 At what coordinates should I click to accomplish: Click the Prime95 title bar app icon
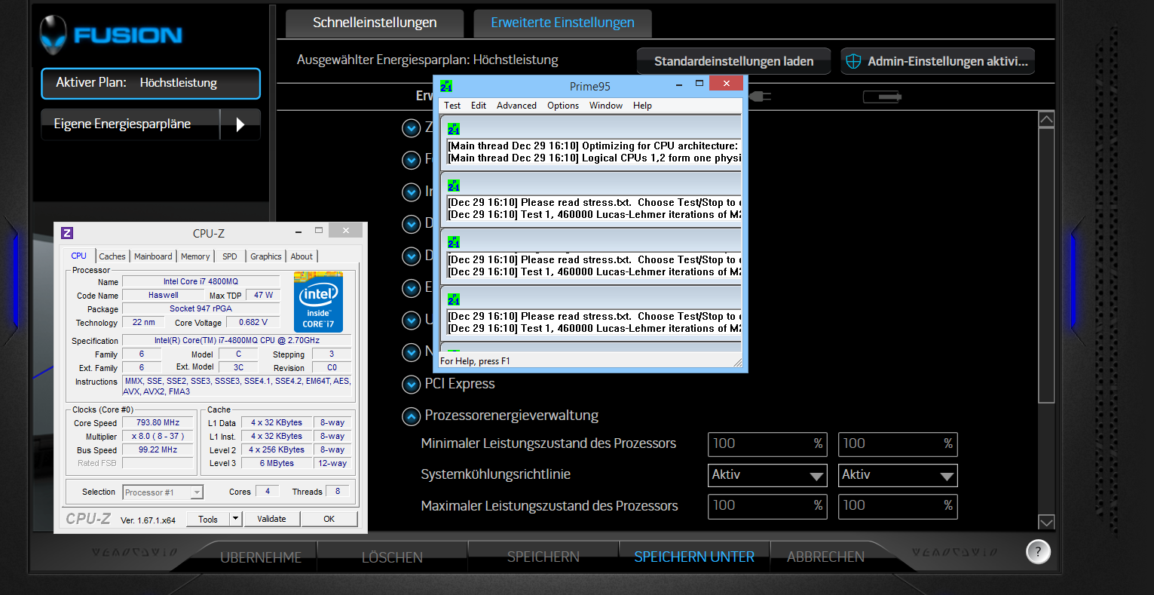pos(446,86)
